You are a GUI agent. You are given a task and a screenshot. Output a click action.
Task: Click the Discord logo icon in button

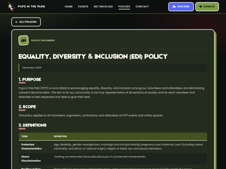174,7
